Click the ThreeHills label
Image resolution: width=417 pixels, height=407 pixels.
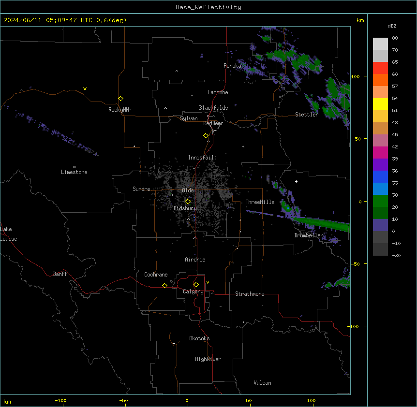(x=260, y=202)
